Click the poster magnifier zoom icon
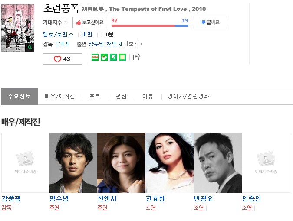Image resolution: width=293 pixels, height=221 pixels. [30, 47]
